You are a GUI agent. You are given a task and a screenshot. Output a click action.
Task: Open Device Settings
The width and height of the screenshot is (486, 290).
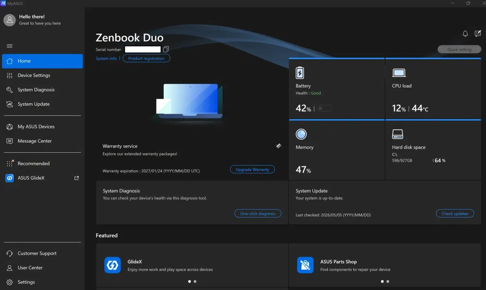point(43,75)
